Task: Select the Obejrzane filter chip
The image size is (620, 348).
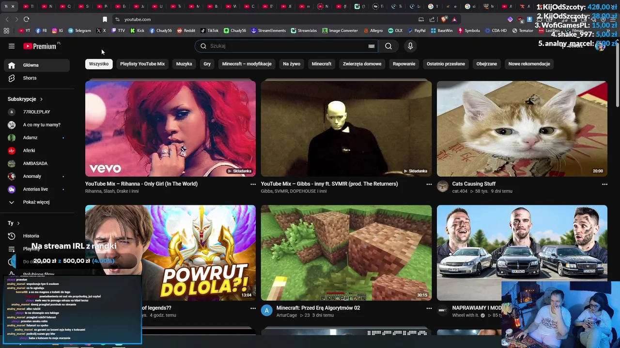Action: pos(487,64)
